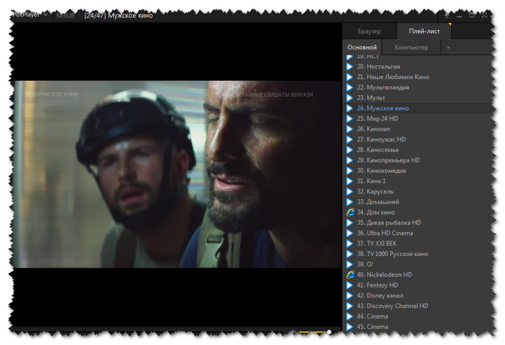The width and height of the screenshot is (505, 345).
Task: Select playlist entry 25. Мир 24 HD
Action: 418,119
